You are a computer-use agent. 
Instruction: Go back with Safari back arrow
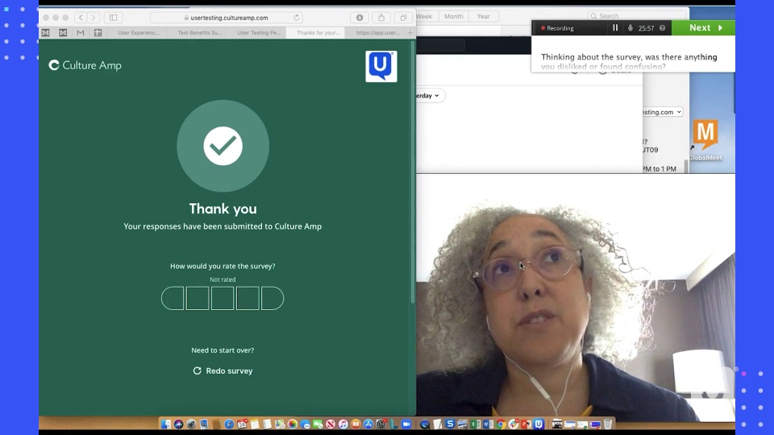pos(81,17)
